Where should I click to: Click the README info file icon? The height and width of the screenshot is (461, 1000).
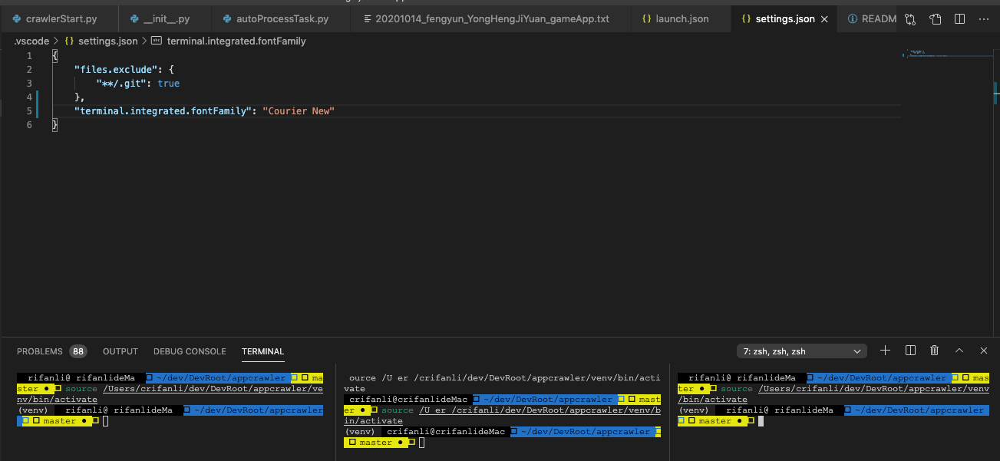point(853,18)
